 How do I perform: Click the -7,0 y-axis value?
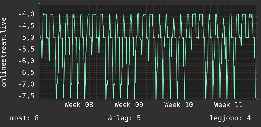click(x=27, y=84)
